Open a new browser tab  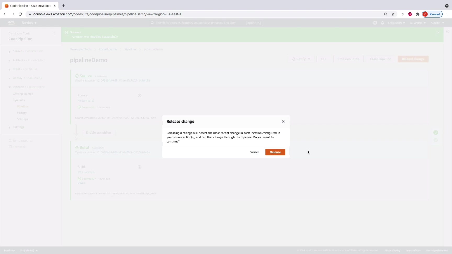point(64,6)
